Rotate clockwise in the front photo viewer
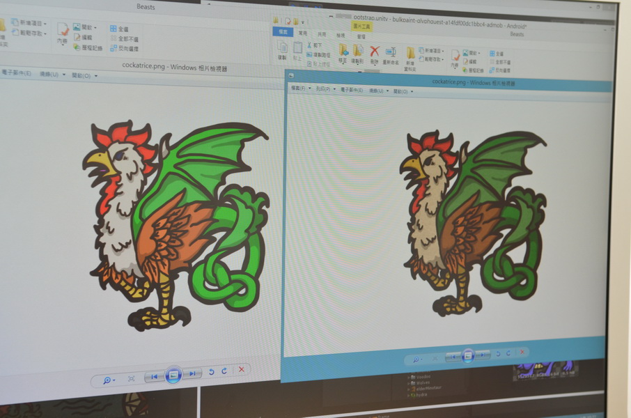This screenshot has width=631, height=418. click(508, 353)
